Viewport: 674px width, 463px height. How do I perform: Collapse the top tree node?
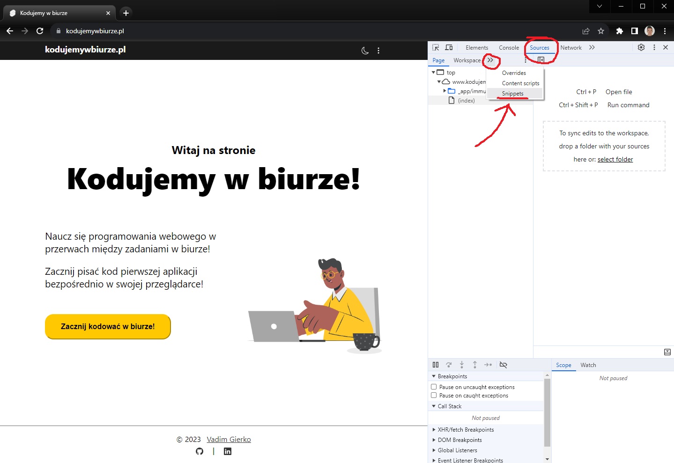[x=434, y=73]
